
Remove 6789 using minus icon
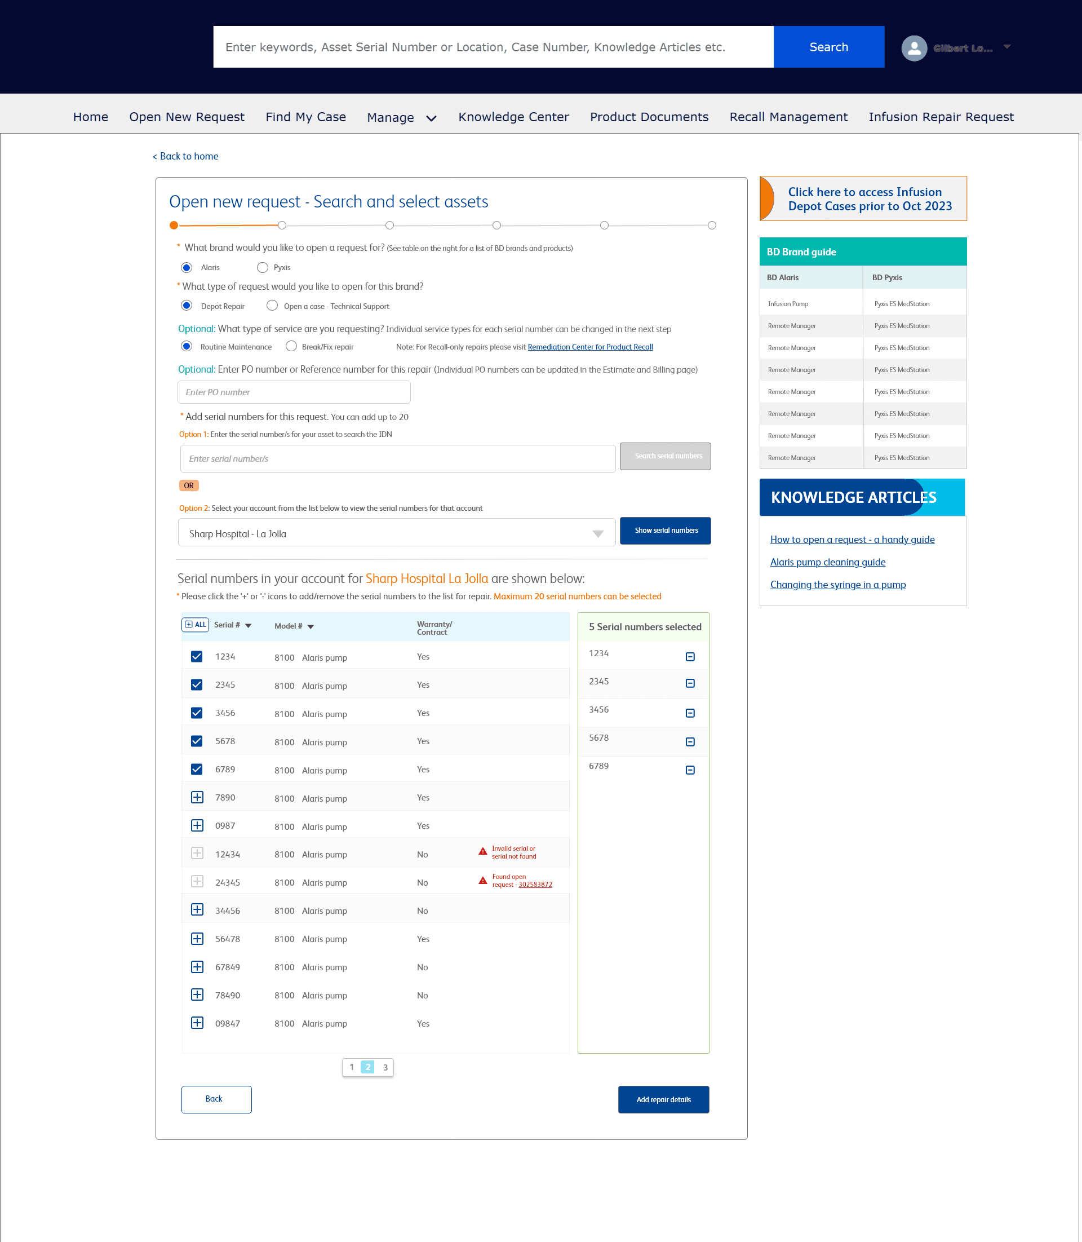point(690,770)
